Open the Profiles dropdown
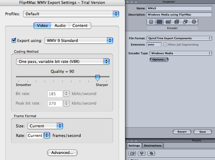Image resolution: width=215 pixels, height=160 pixels. pyautogui.click(x=71, y=14)
